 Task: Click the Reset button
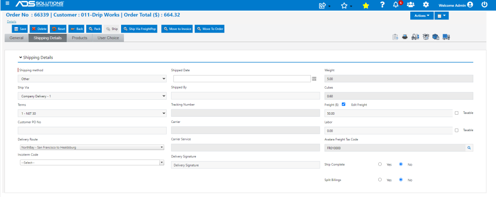point(58,29)
